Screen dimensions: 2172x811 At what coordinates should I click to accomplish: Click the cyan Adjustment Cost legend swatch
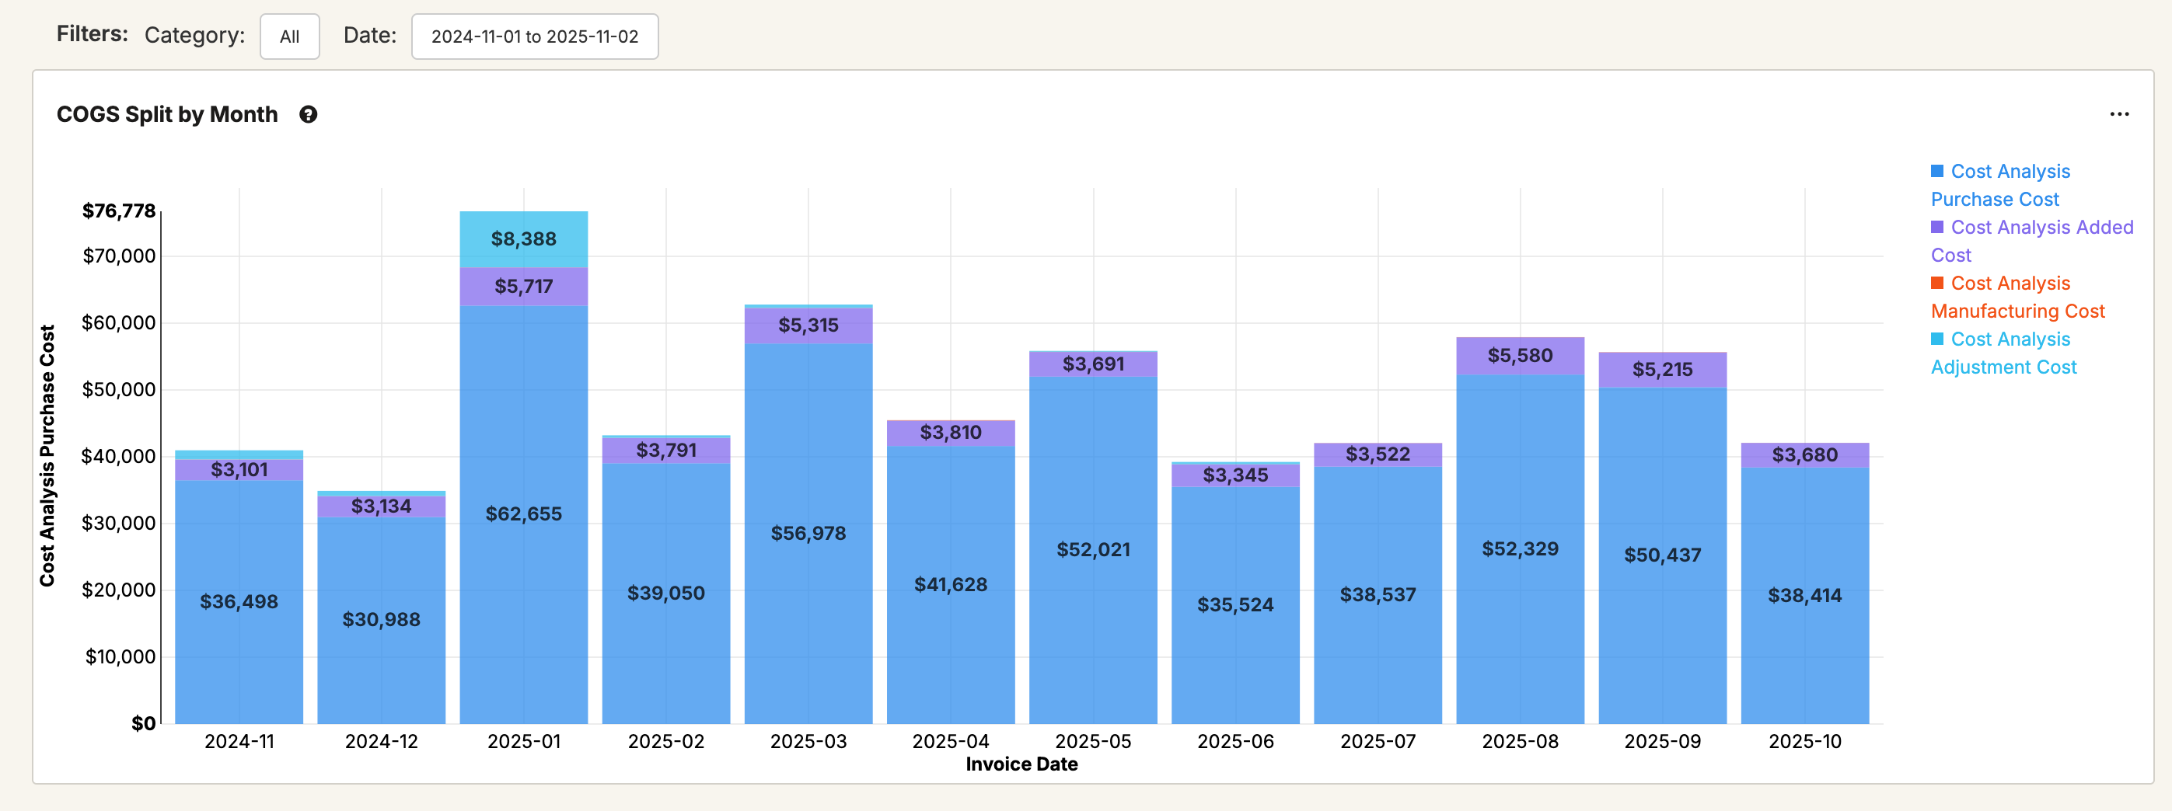(x=1937, y=339)
